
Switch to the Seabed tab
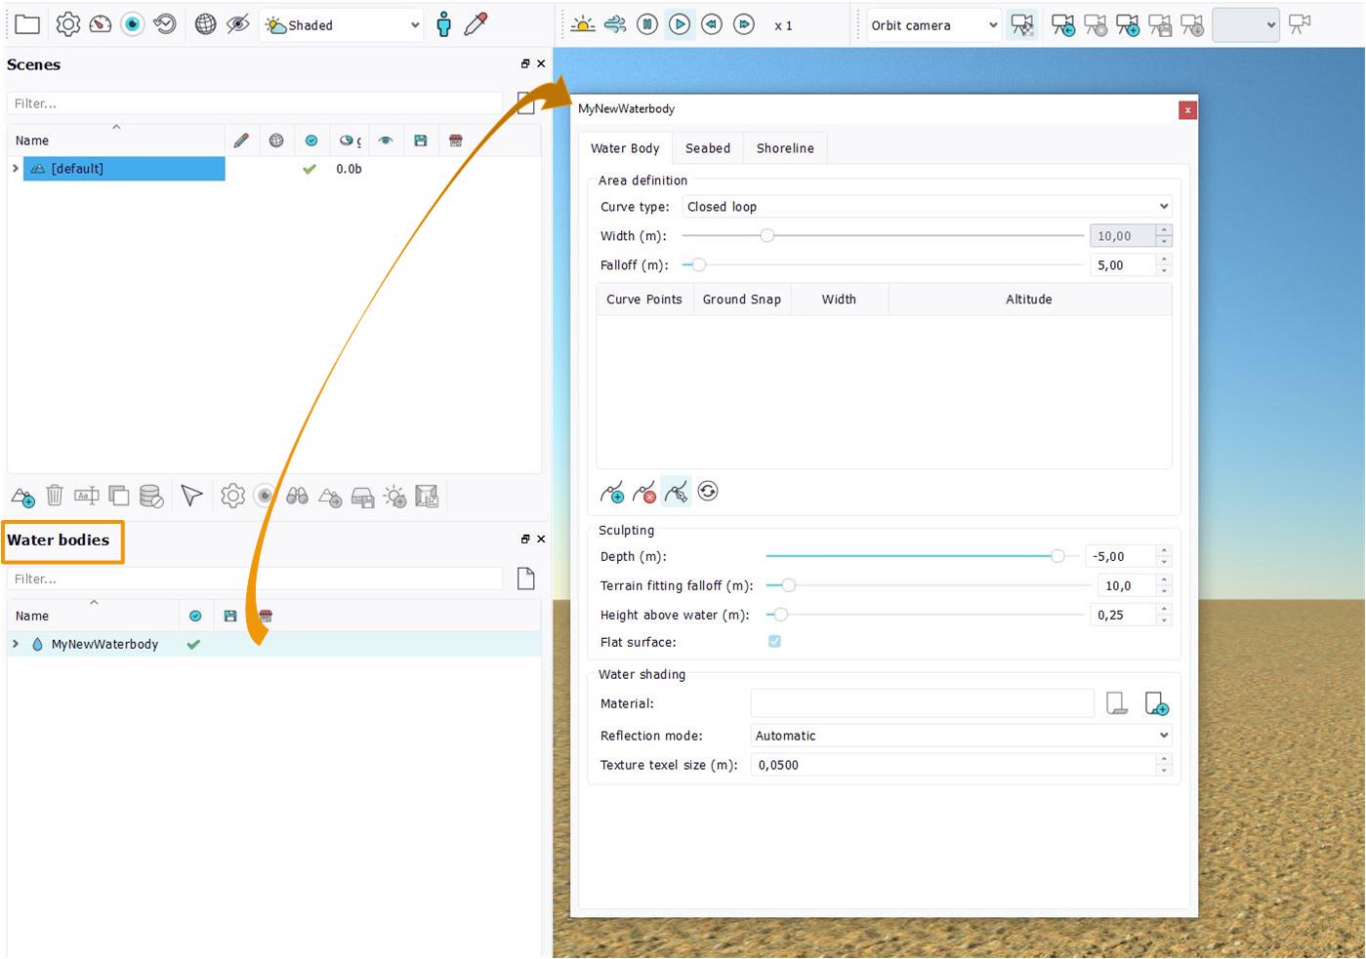[708, 148]
